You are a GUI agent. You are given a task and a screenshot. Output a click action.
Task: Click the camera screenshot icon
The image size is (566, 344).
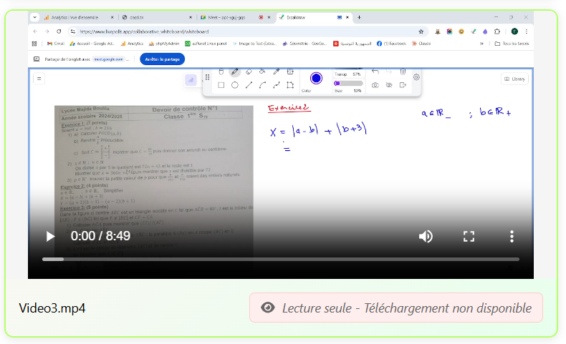click(x=375, y=85)
